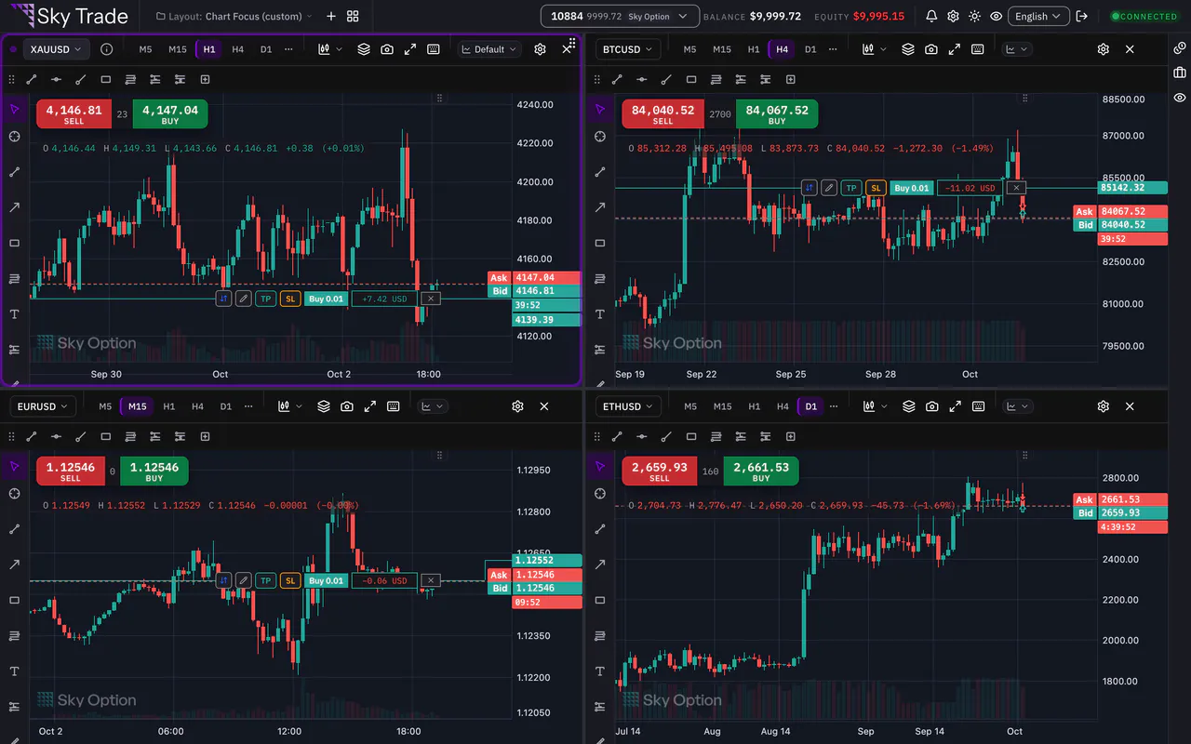The width and height of the screenshot is (1191, 744).
Task: Click SELL 1.12546 on EURUSD
Action: pyautogui.click(x=71, y=472)
